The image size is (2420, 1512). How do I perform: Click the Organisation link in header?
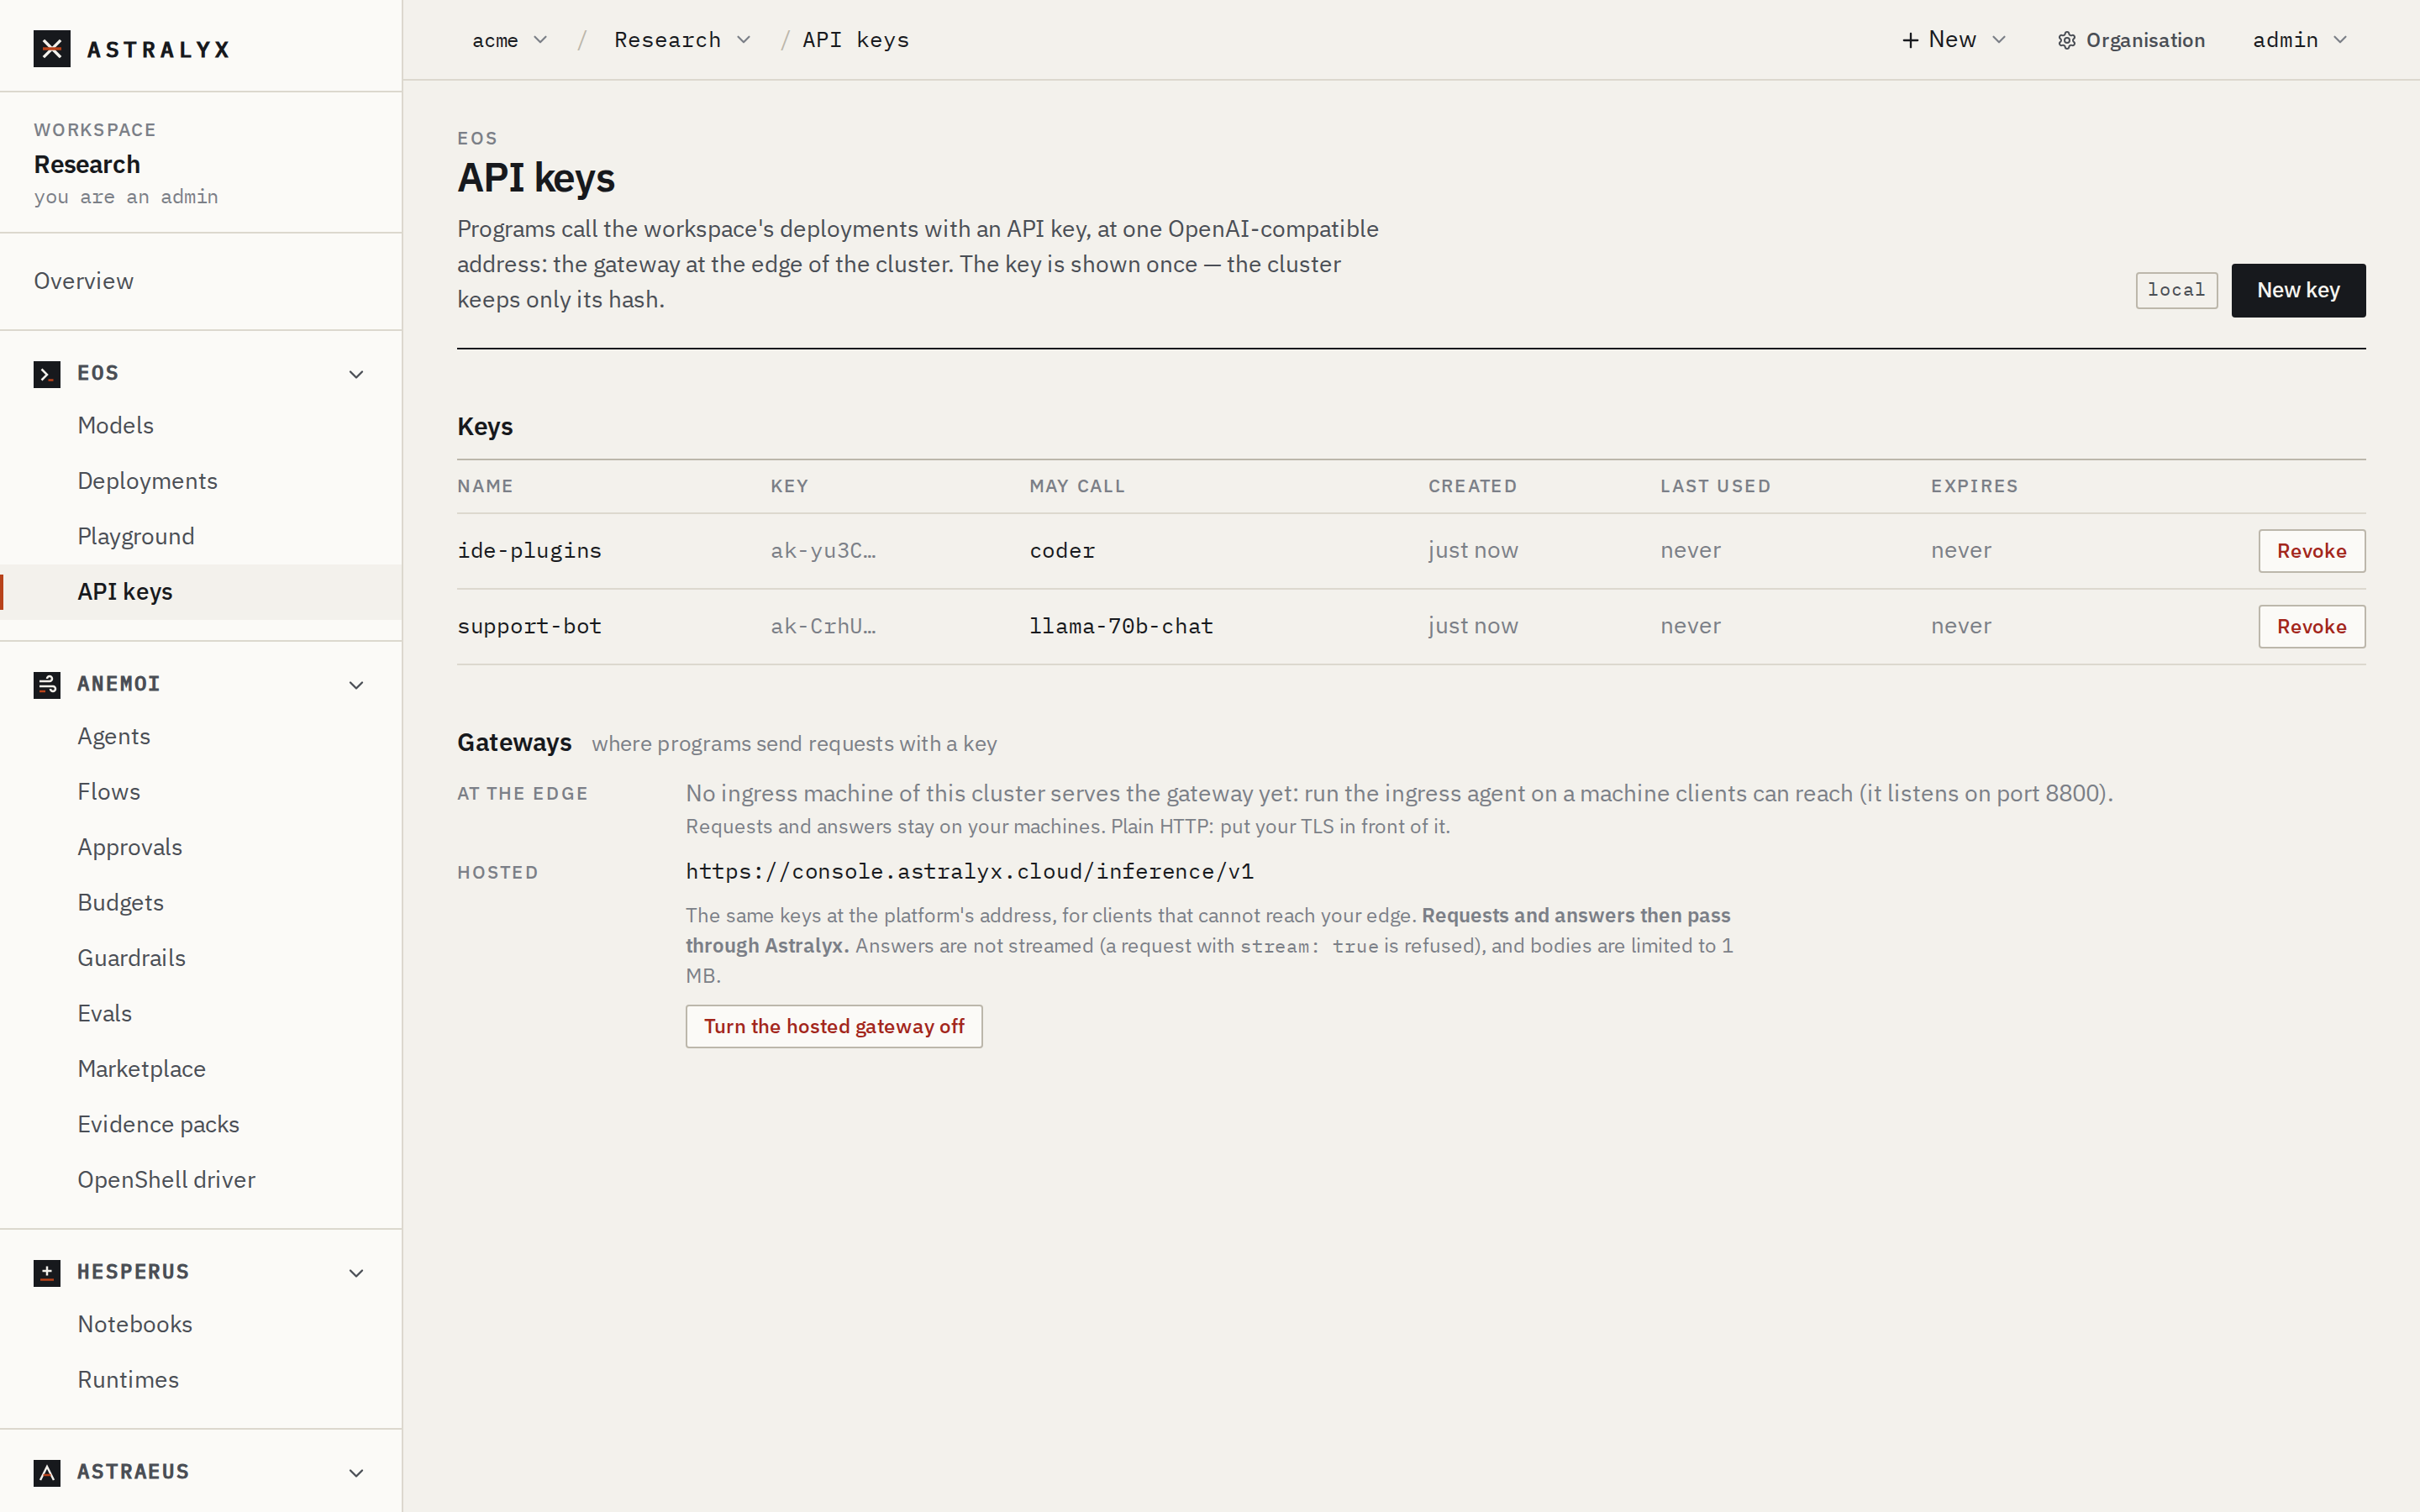click(x=2131, y=40)
